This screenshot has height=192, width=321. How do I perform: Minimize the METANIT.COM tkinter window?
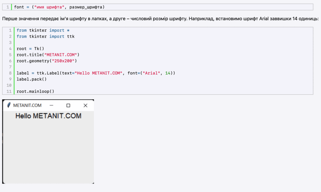tap(51, 105)
